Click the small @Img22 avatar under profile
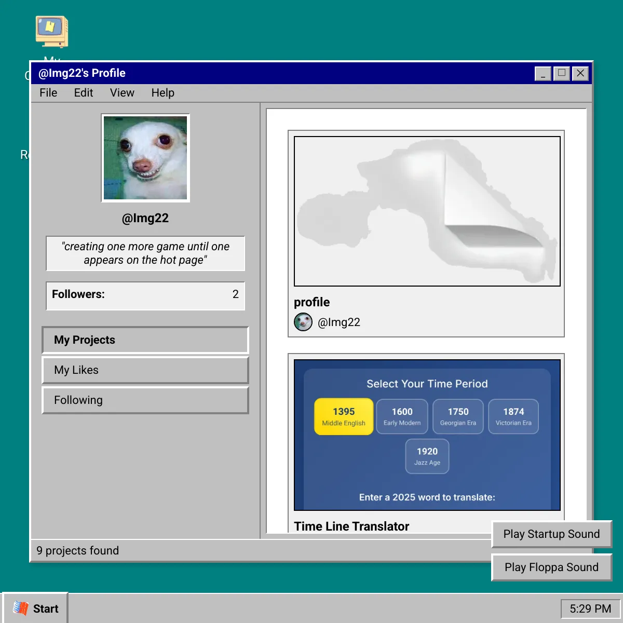This screenshot has height=623, width=623. tap(303, 322)
